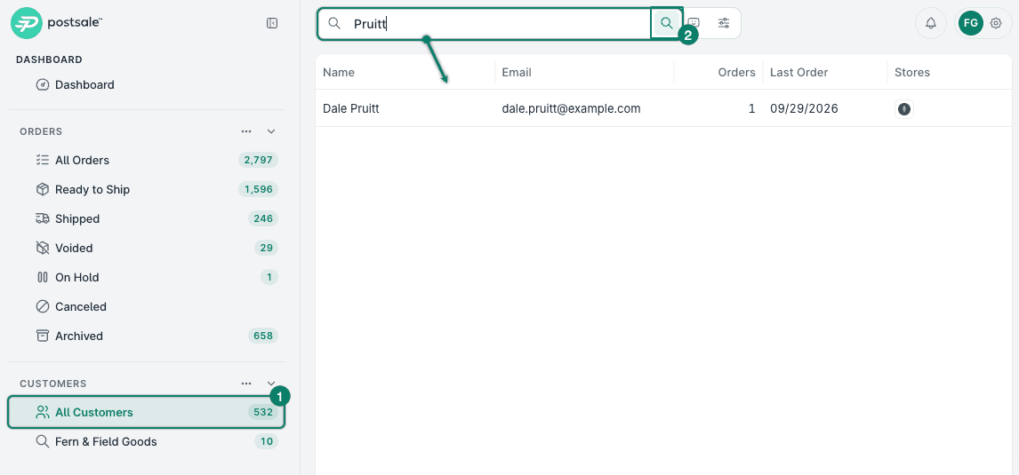Click dale.pruitt@example.com email cell
1019x475 pixels.
click(571, 109)
